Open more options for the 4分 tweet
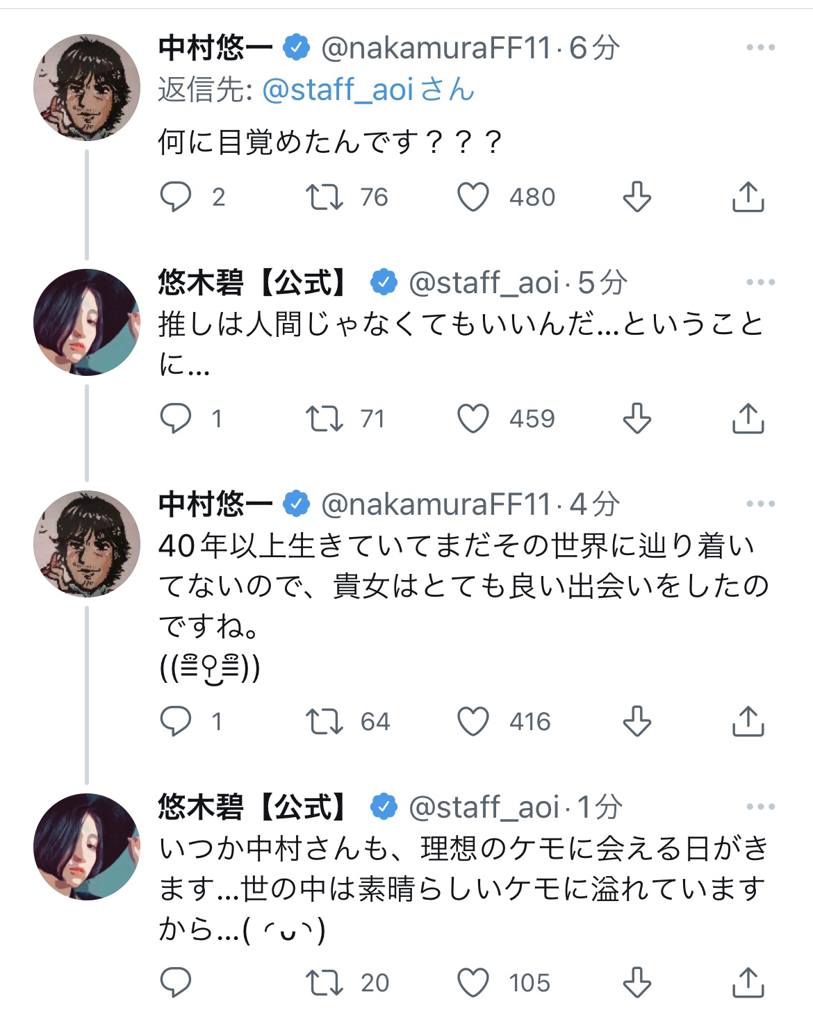813x1015 pixels. 760,504
